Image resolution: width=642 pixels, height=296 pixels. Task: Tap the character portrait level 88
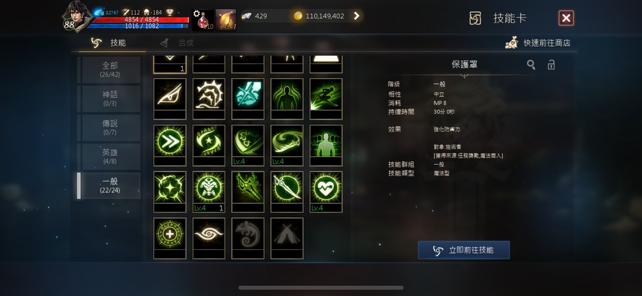tap(76, 17)
